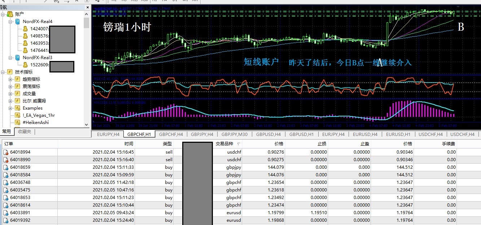This screenshot has height=225, width=481.
Task: Click the 止损 column header
Action: coord(306,144)
